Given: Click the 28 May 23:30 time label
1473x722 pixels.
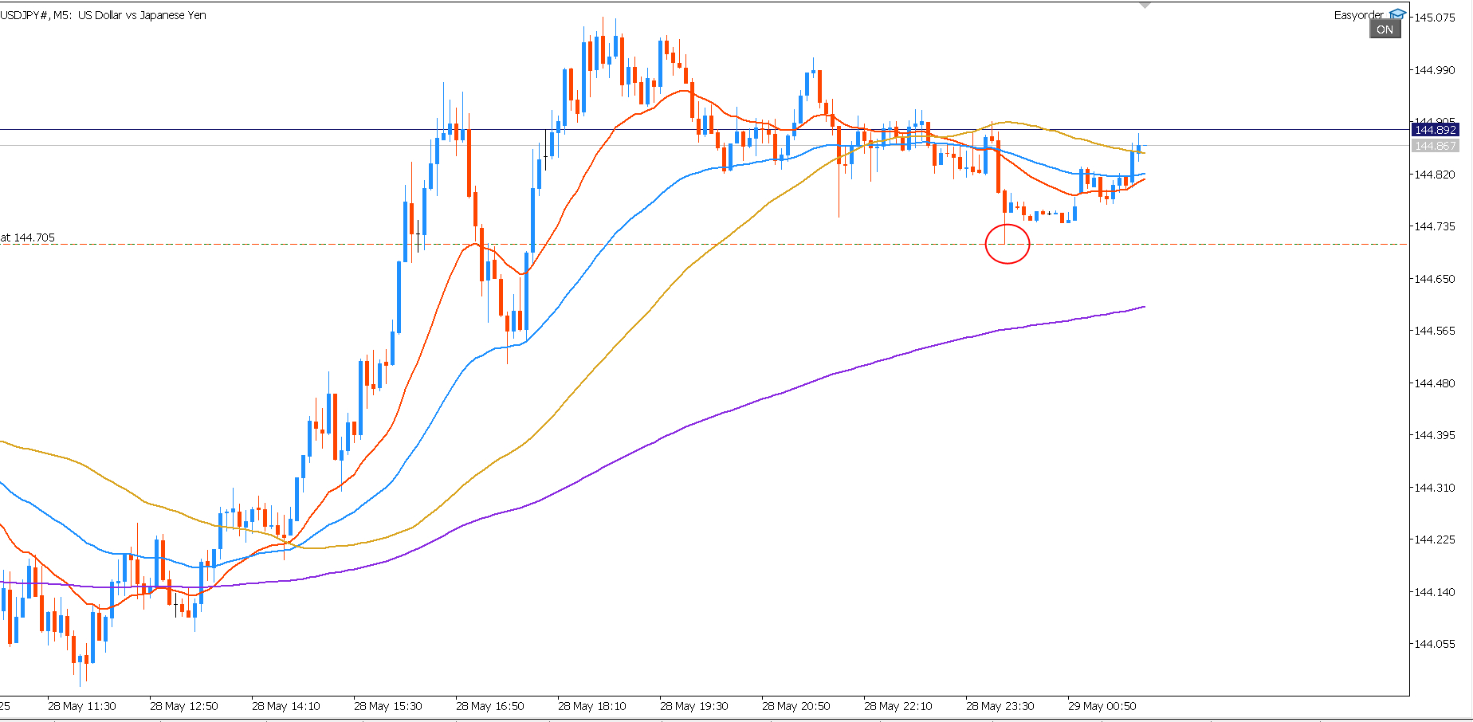Looking at the screenshot, I should [x=1000, y=706].
